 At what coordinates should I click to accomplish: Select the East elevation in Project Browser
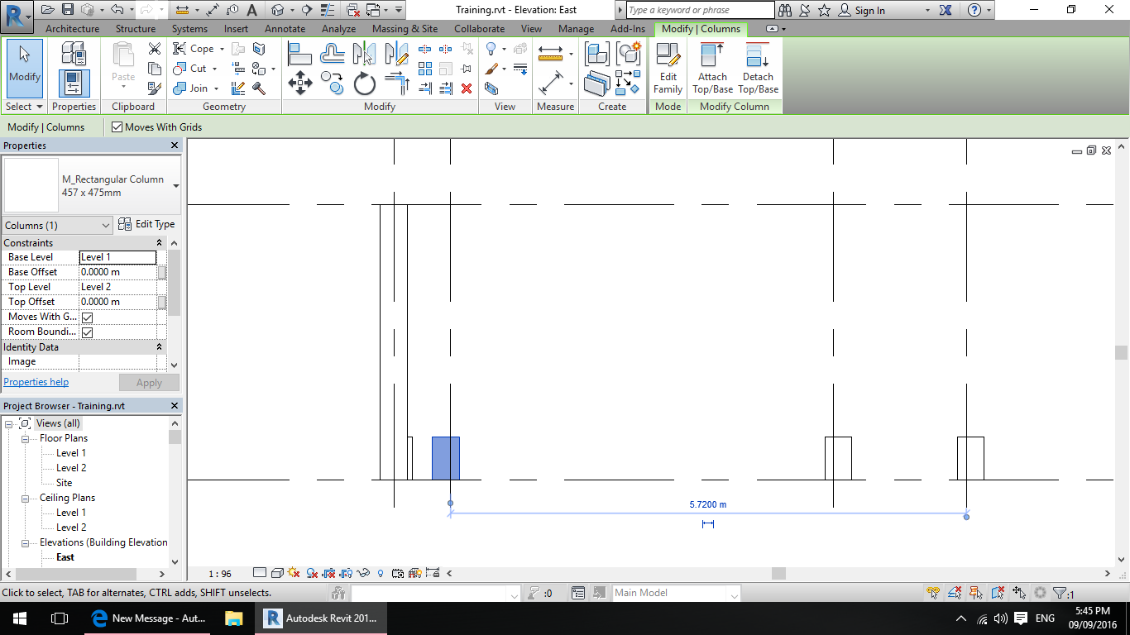pyautogui.click(x=65, y=556)
